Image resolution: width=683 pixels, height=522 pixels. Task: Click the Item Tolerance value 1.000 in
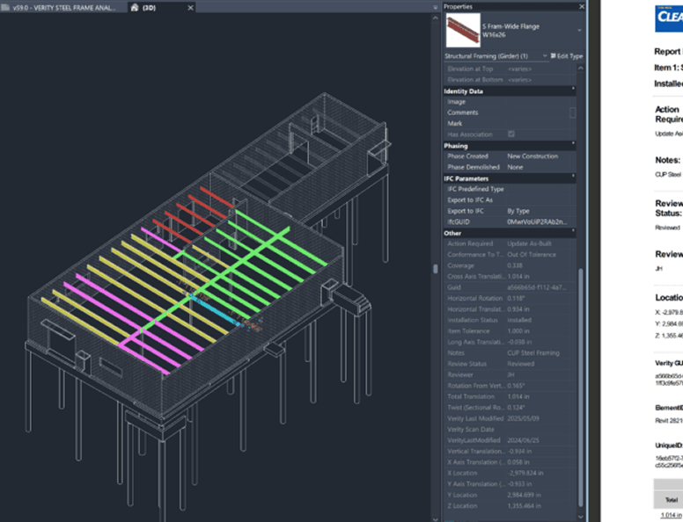(x=518, y=331)
